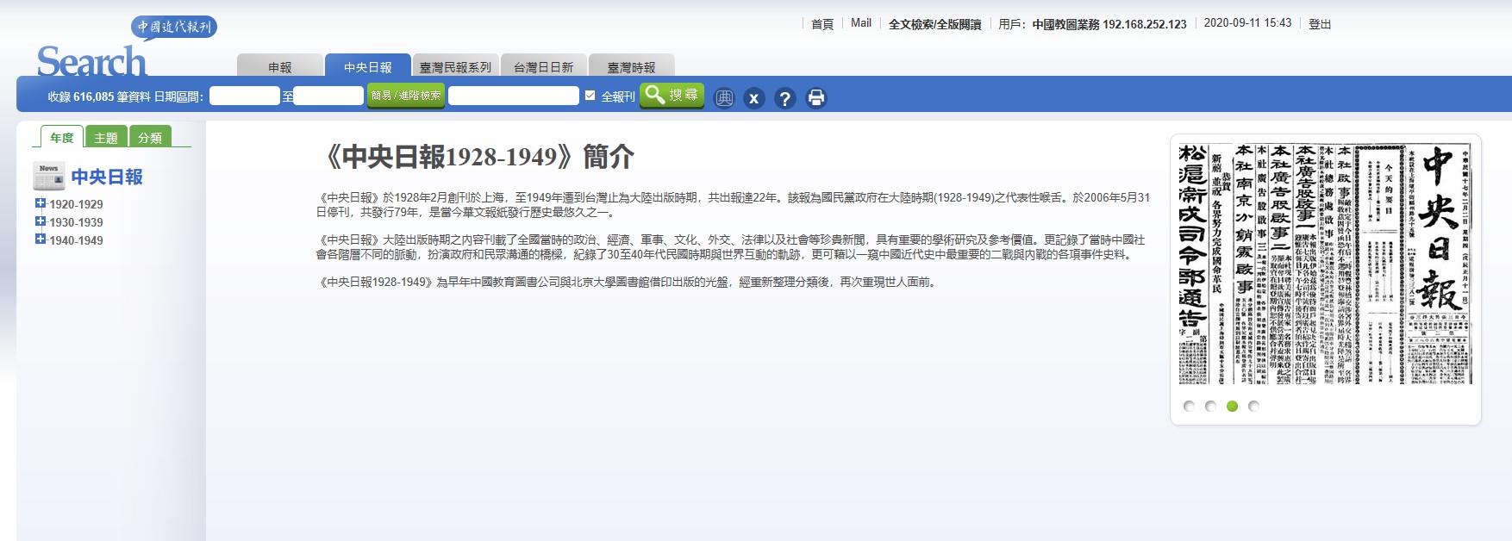Select the first carousel dot indicator
1512x541 pixels.
click(1190, 406)
